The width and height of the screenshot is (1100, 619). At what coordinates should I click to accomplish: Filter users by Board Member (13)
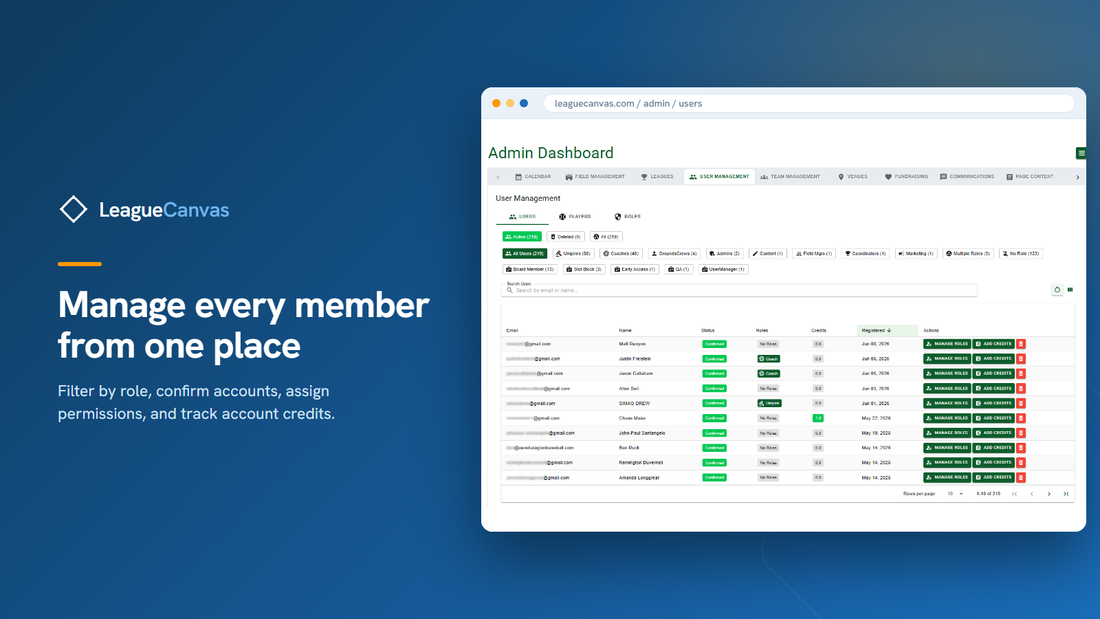click(530, 270)
